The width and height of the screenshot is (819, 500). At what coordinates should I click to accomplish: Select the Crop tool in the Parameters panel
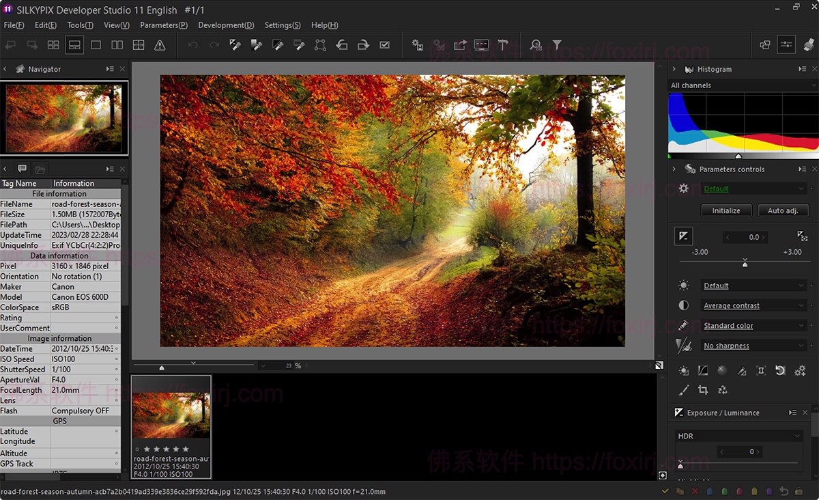coord(703,389)
